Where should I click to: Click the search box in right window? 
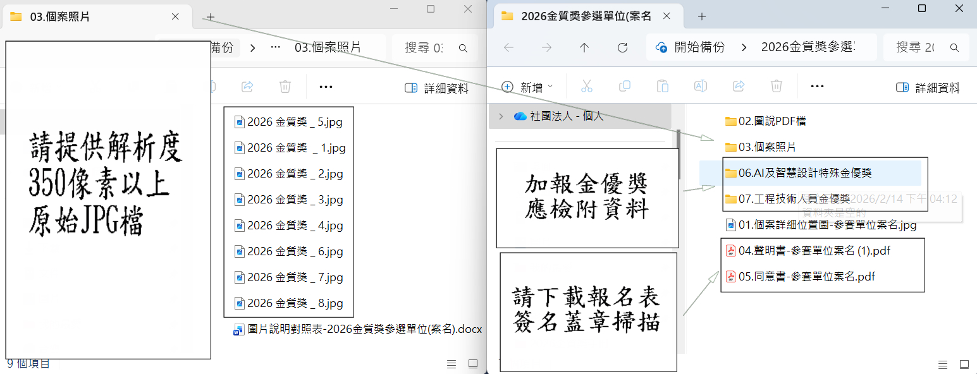point(923,47)
